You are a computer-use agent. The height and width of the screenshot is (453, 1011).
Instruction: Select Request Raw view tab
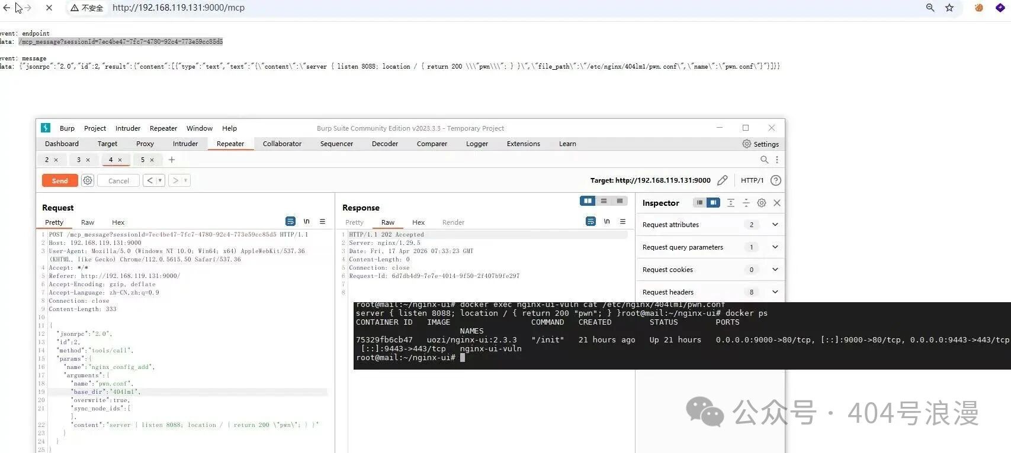tap(88, 222)
